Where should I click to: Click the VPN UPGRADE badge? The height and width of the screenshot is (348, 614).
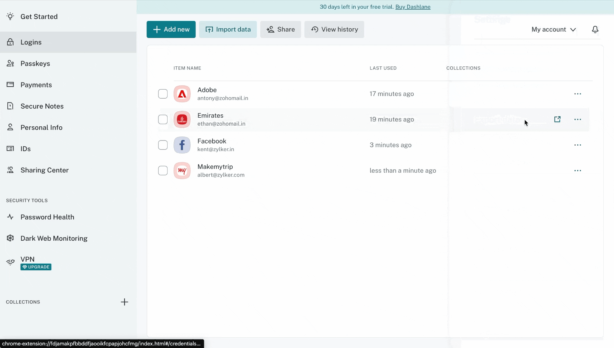36,267
